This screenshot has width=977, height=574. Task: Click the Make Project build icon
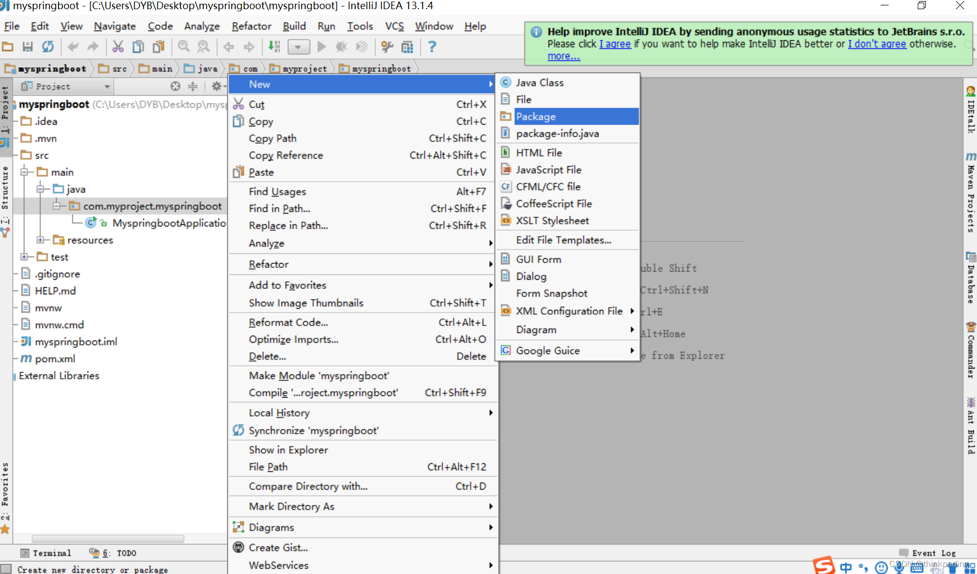274,47
